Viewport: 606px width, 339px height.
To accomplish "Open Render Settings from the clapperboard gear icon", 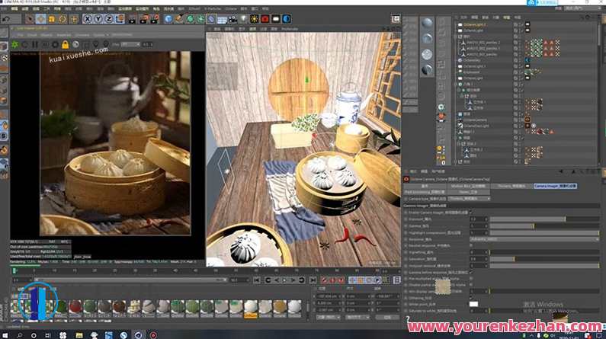I will coord(155,18).
